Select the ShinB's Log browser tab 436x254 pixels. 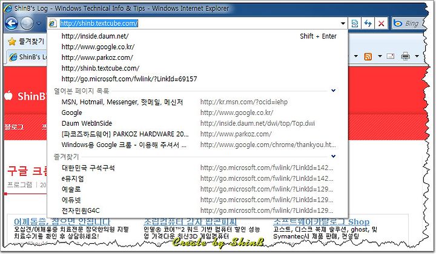pos(27,57)
